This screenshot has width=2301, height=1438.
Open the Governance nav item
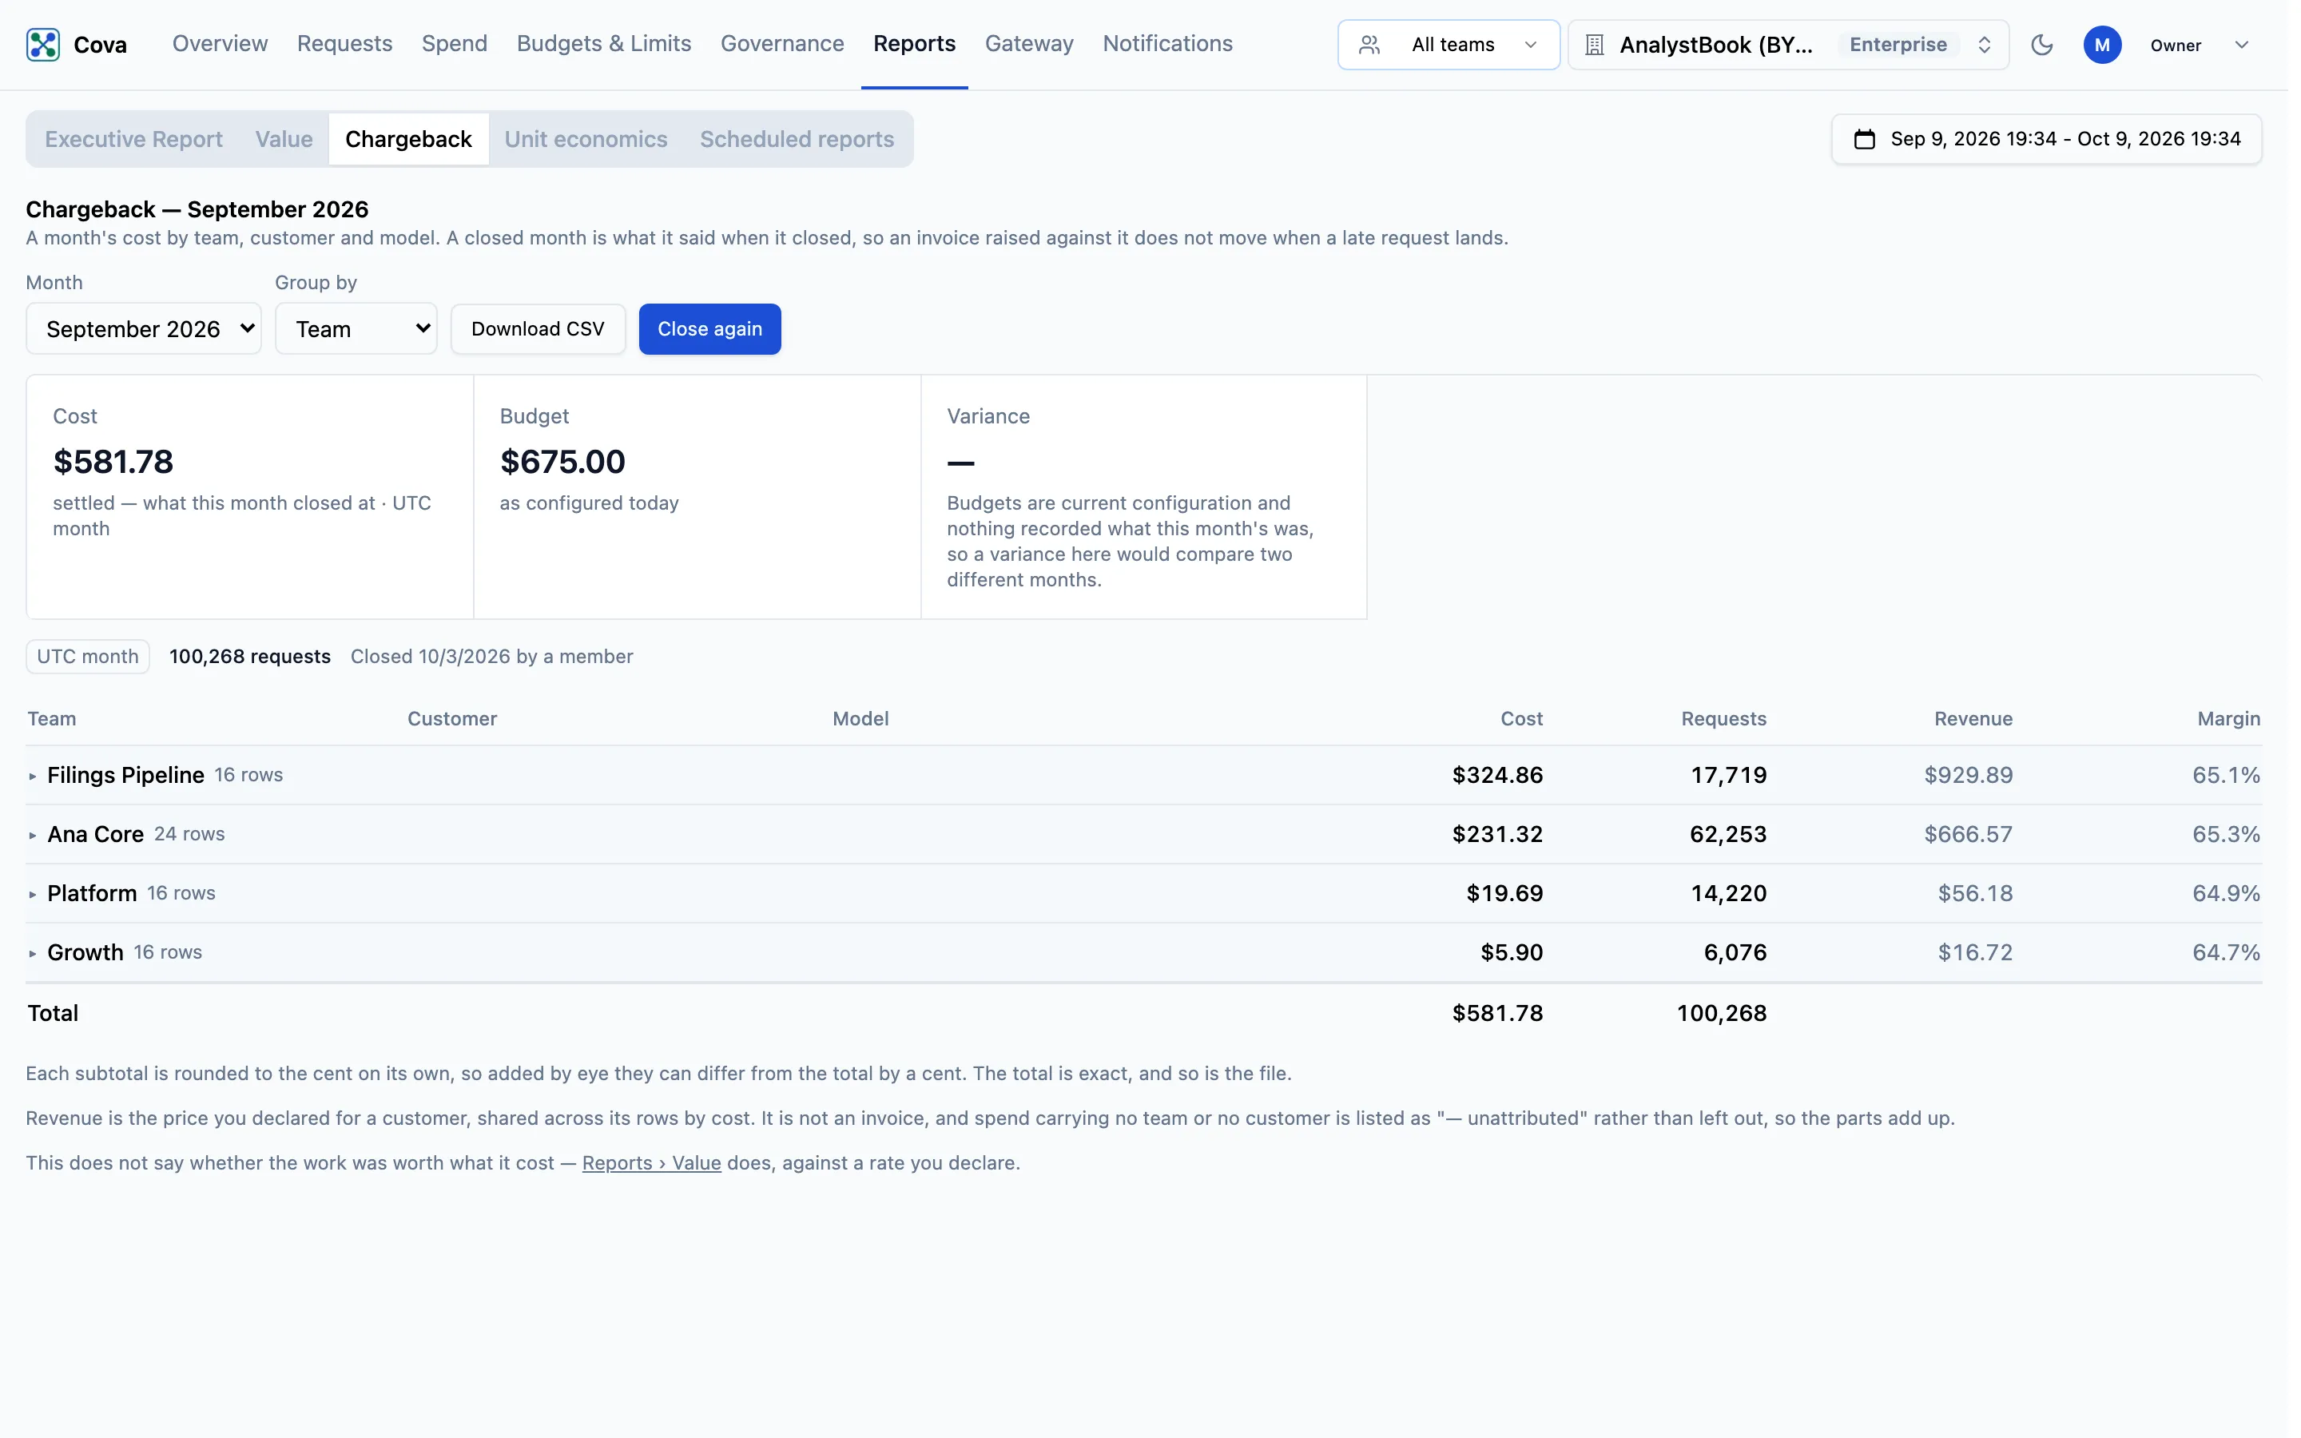(x=781, y=44)
